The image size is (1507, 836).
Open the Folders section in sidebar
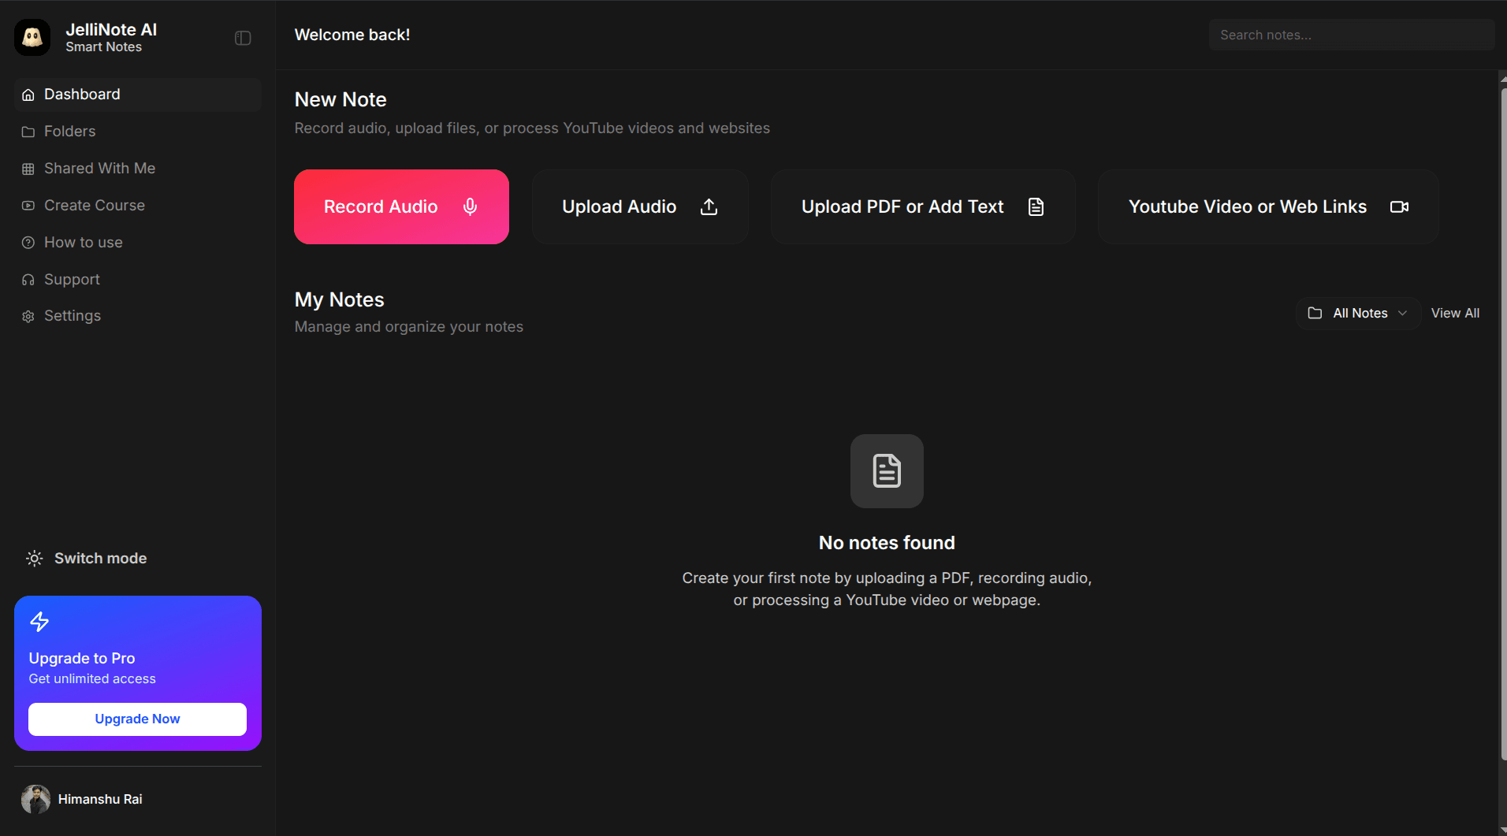coord(69,132)
